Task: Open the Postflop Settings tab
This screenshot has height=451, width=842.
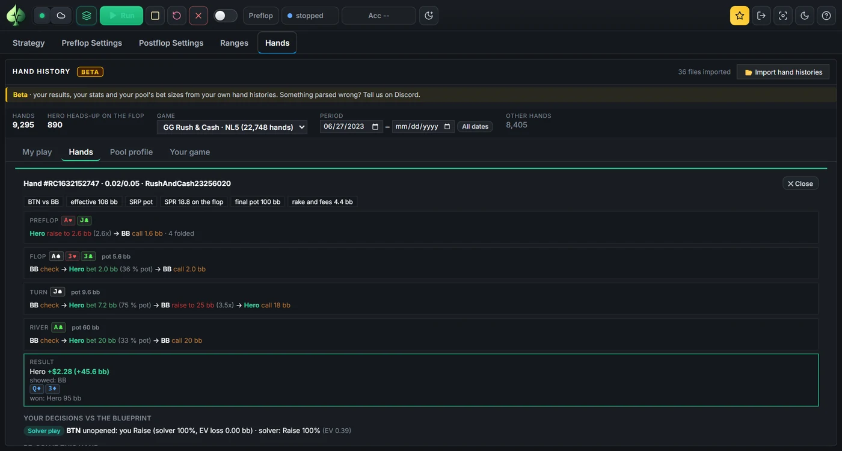Action: pyautogui.click(x=171, y=43)
